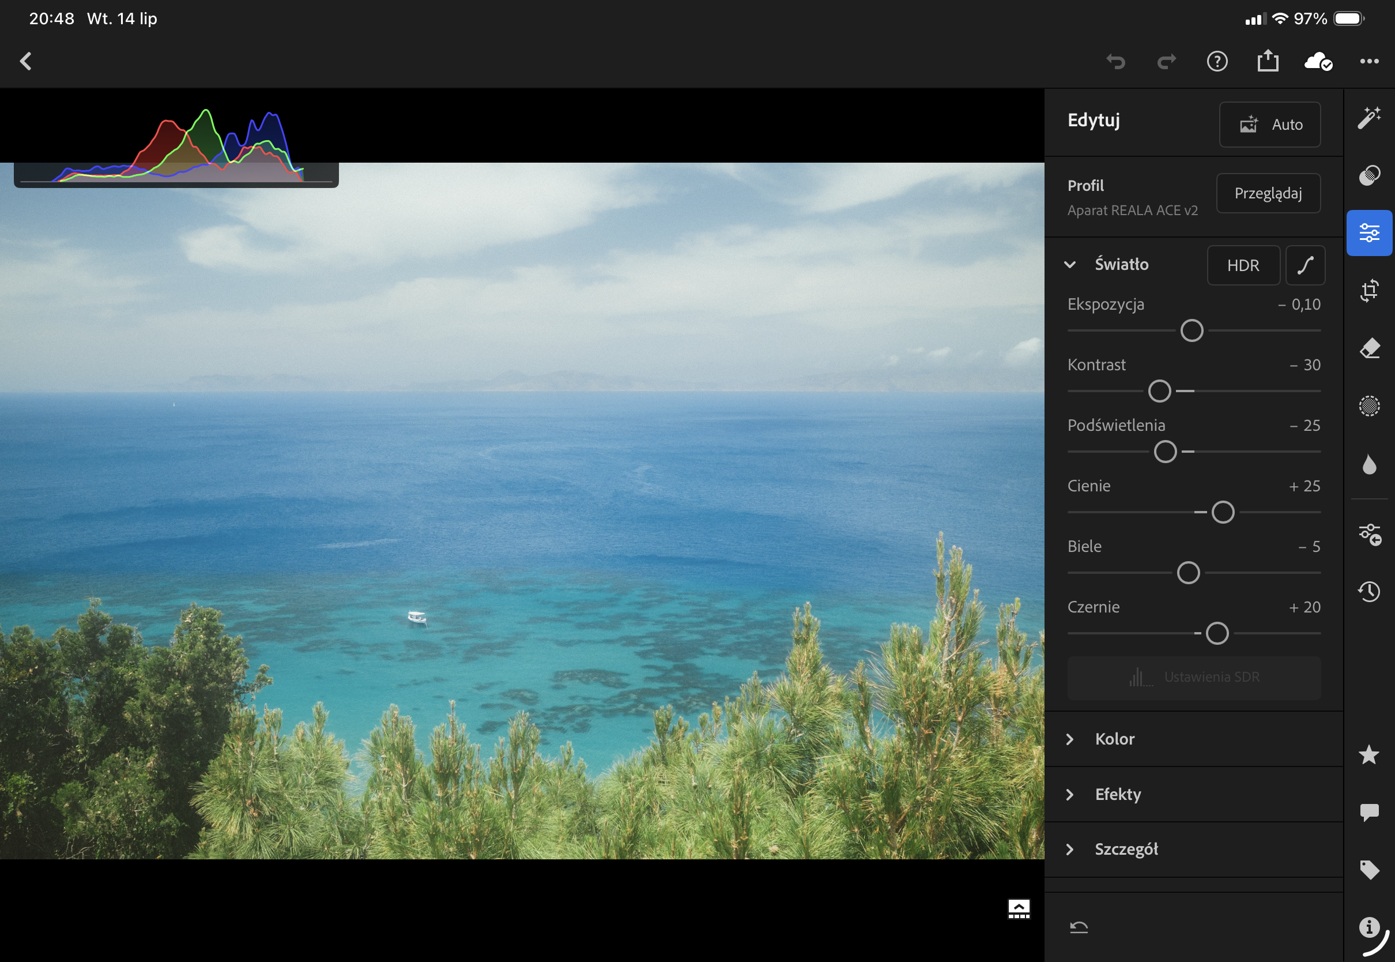Click the Biele value − 5
1395x962 pixels.
tap(1309, 547)
